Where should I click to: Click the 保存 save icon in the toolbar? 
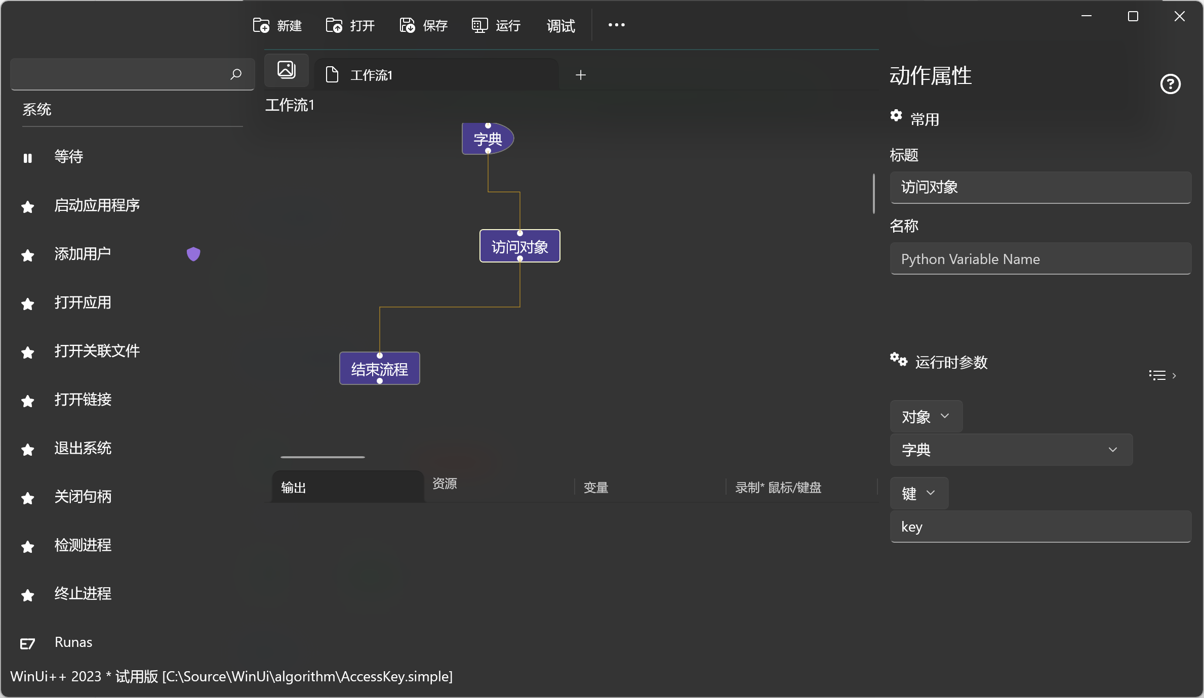point(407,25)
